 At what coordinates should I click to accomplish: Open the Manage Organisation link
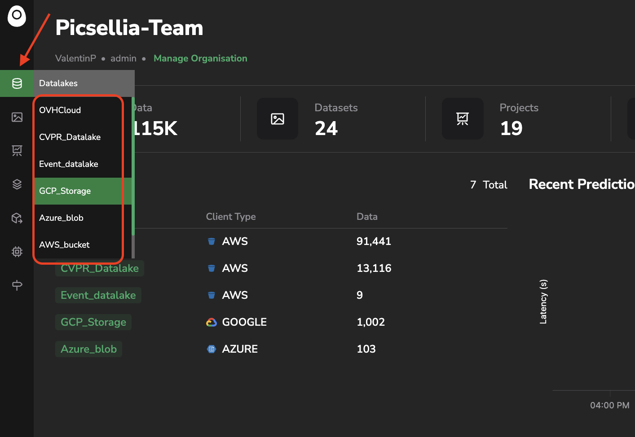coord(200,58)
